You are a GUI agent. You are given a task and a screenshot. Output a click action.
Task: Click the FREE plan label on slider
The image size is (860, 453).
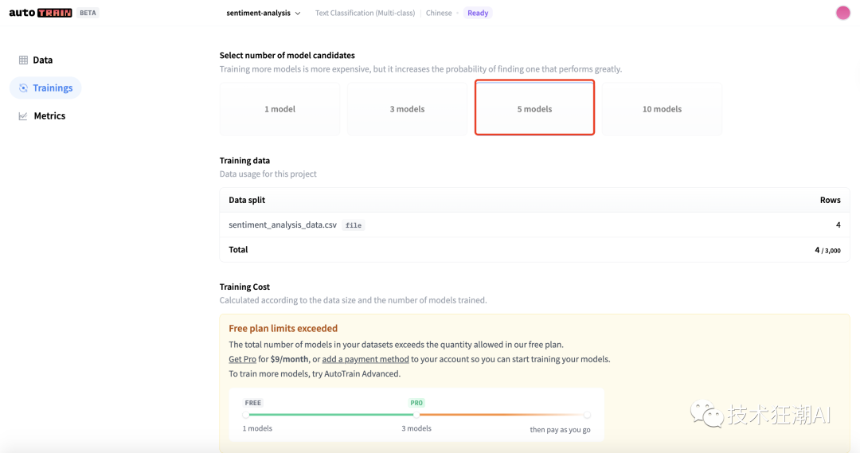click(x=253, y=403)
